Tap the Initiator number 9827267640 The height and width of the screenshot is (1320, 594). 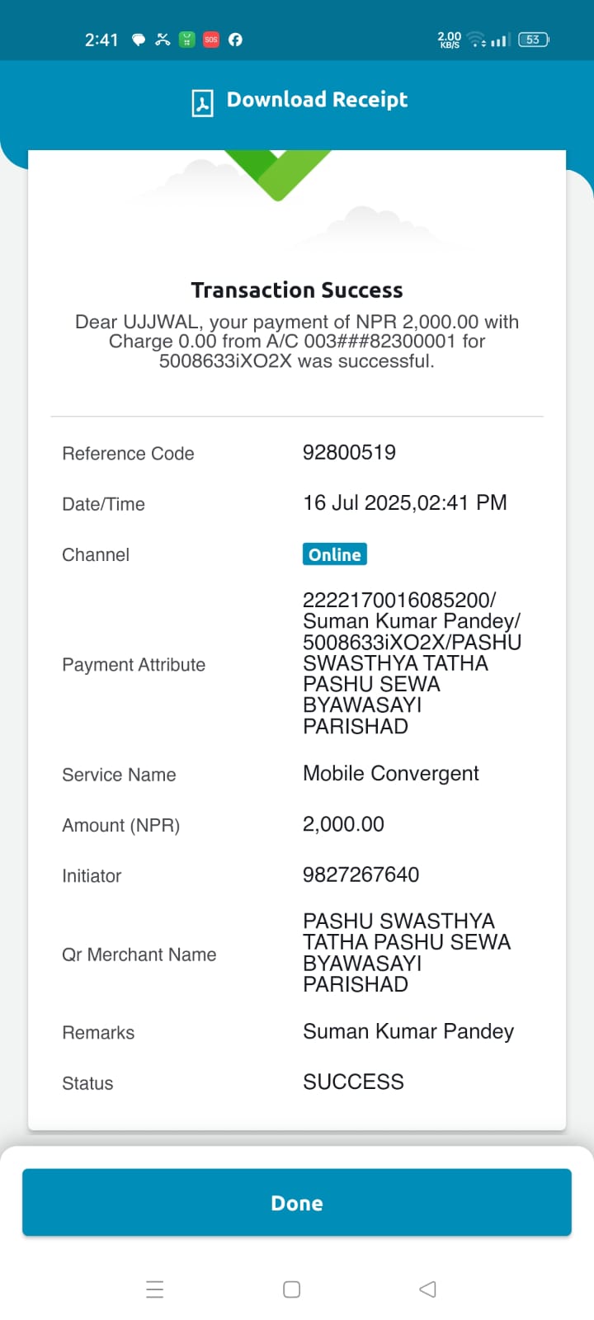pyautogui.click(x=361, y=874)
